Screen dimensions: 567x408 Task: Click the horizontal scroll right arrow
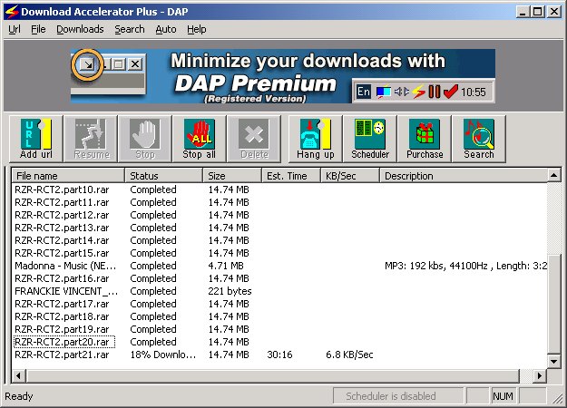(x=540, y=376)
